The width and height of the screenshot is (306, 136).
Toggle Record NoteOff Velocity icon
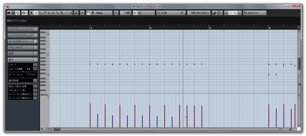tap(239, 13)
